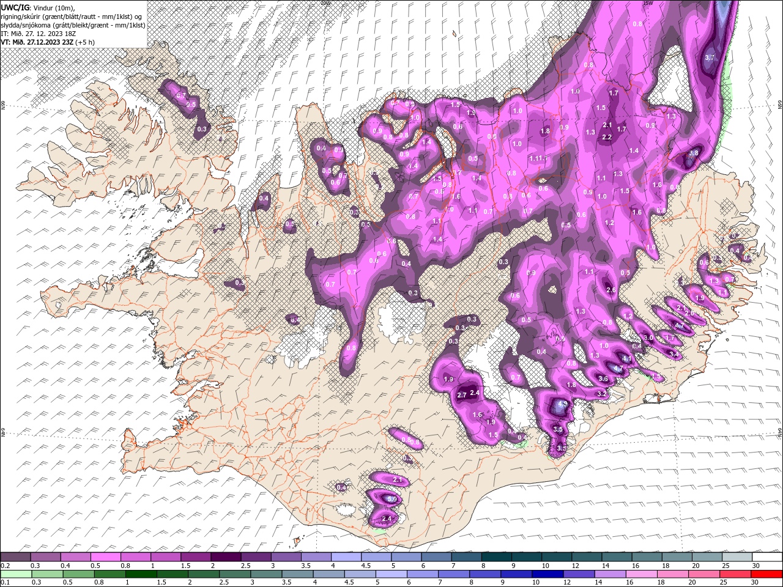The image size is (783, 587).
Task: Click the 3.2 precipitation value on map
Action: pyautogui.click(x=601, y=394)
